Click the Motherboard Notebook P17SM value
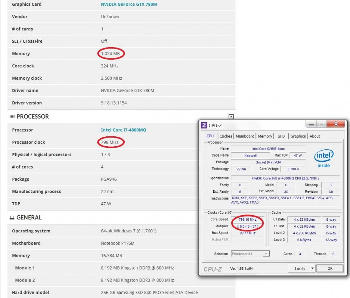This screenshot has width=350, height=298. click(118, 243)
